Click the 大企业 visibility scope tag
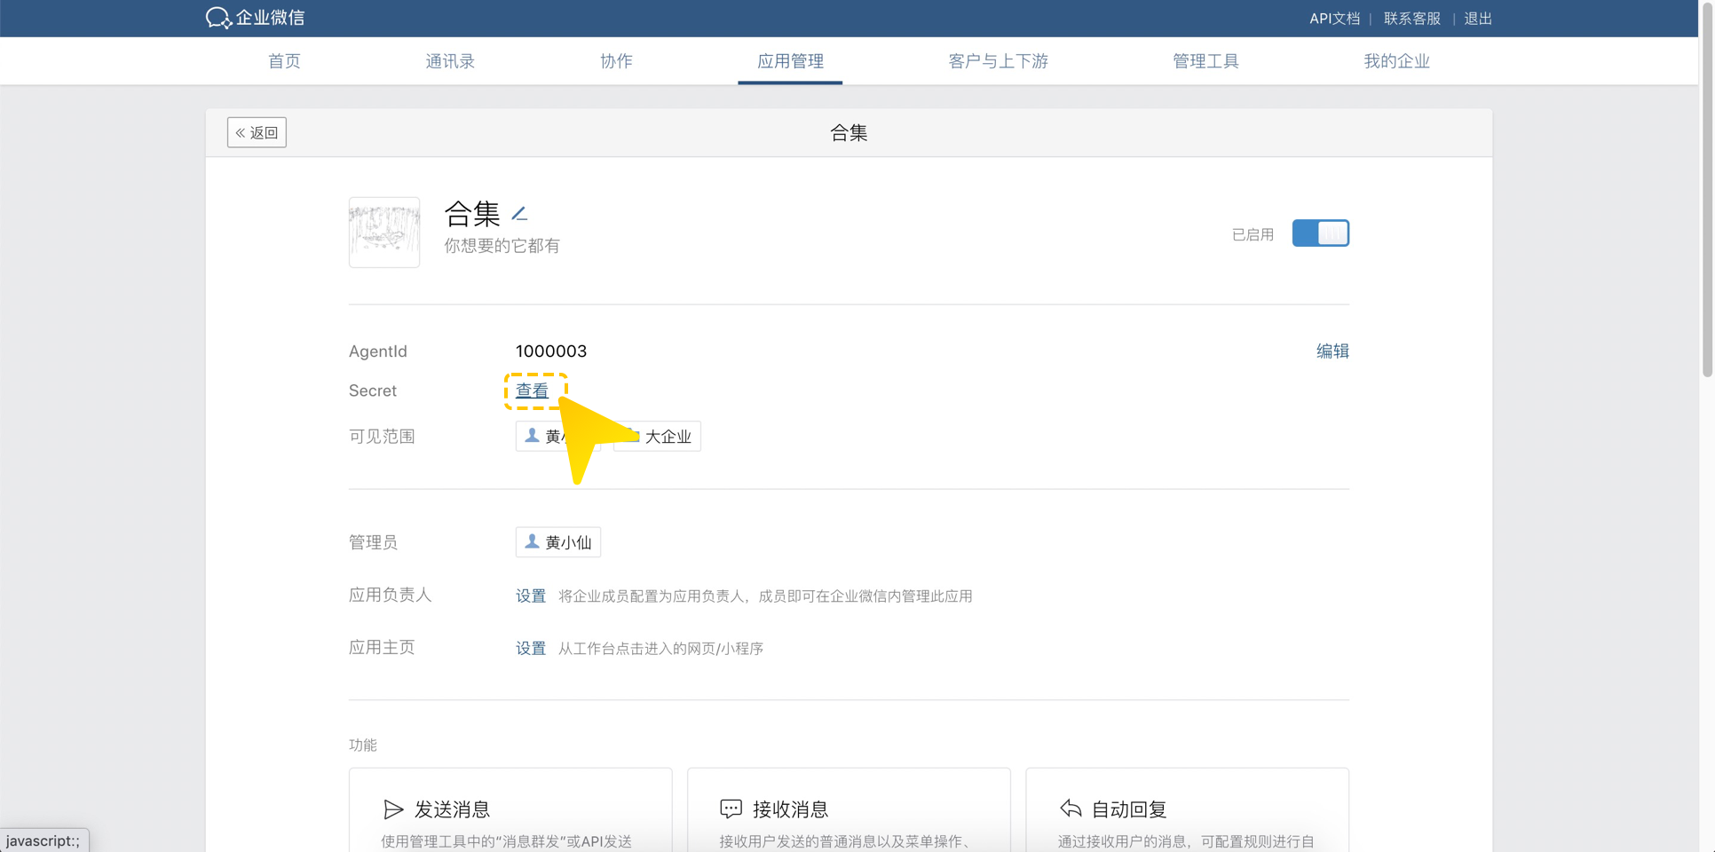The height and width of the screenshot is (852, 1715). (x=668, y=437)
